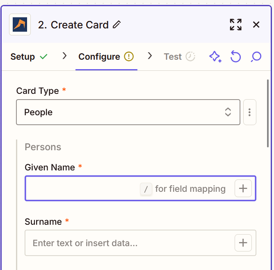
Task: Click the pencil icon to rename step
Action: (117, 25)
